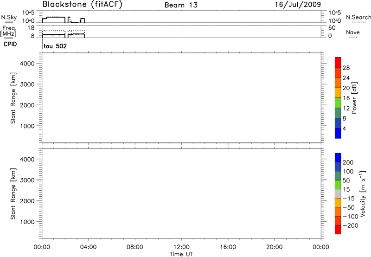The image size is (371, 257).
Task: Click the 04:00 time axis label
Action: 88,247
